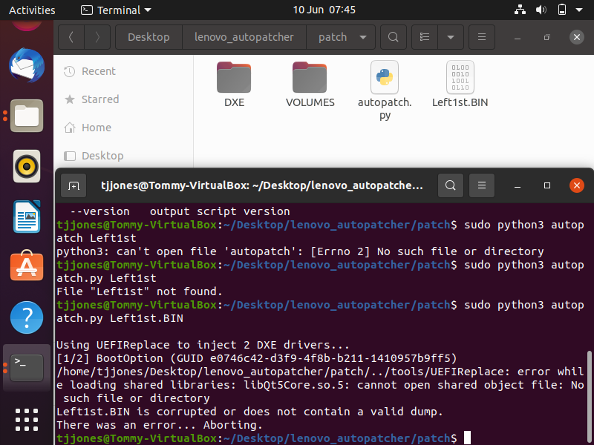Viewport: 594px width, 445px height.
Task: Show Applications grid in the dock
Action: pos(27,420)
